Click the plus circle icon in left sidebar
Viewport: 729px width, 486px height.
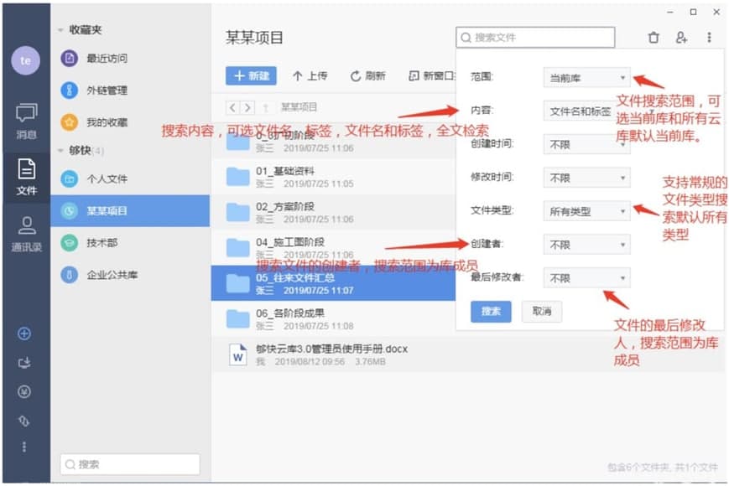coord(25,333)
